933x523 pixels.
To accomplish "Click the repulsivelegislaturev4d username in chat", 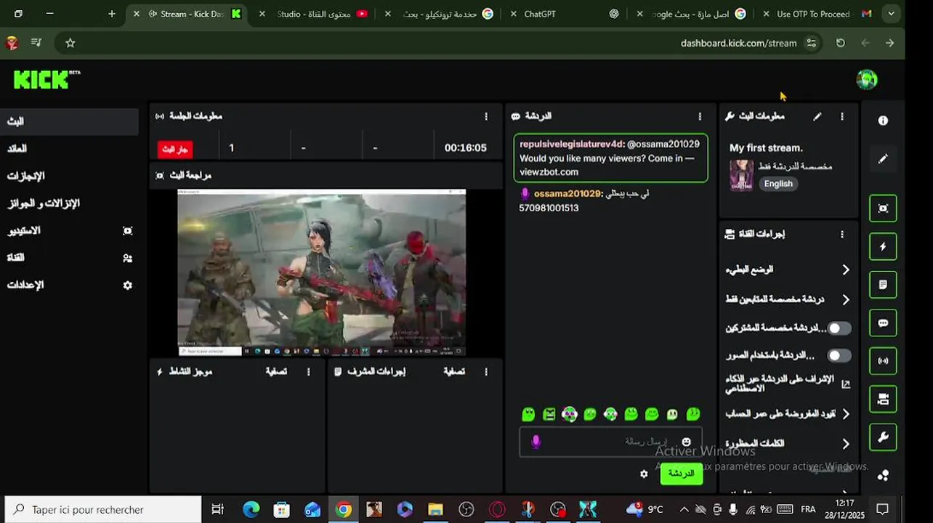I will (571, 145).
